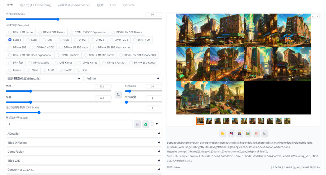Select the DPM++ 2M Karras sampler
326x175 pixels.
coord(21,32)
